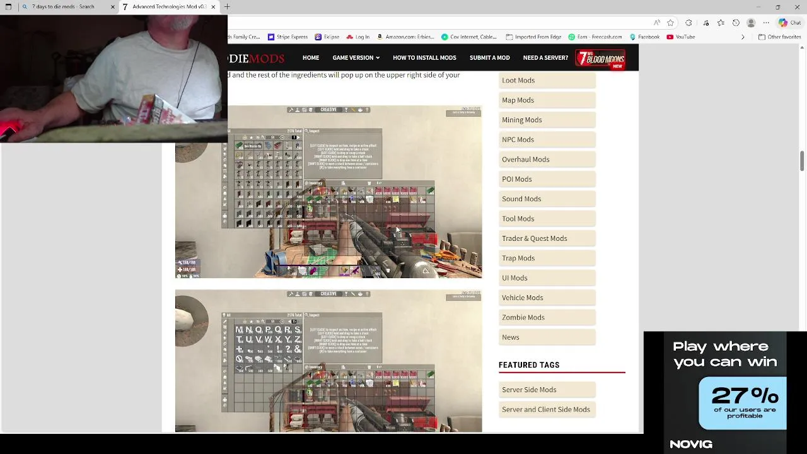The image size is (807, 454).
Task: Open the Sound Mods category
Action: pyautogui.click(x=547, y=199)
